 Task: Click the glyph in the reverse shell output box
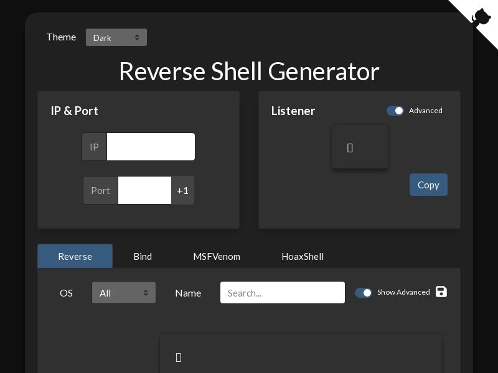point(179,357)
